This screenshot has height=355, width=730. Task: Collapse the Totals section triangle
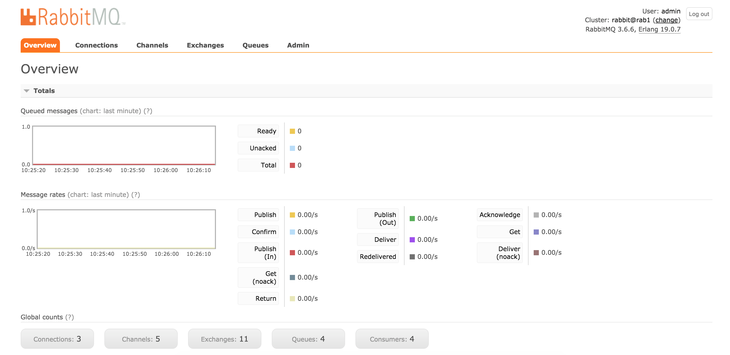(x=27, y=91)
